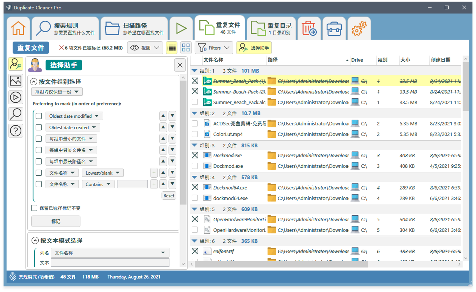
Task: Open the search sidebar icon
Action: (16, 114)
